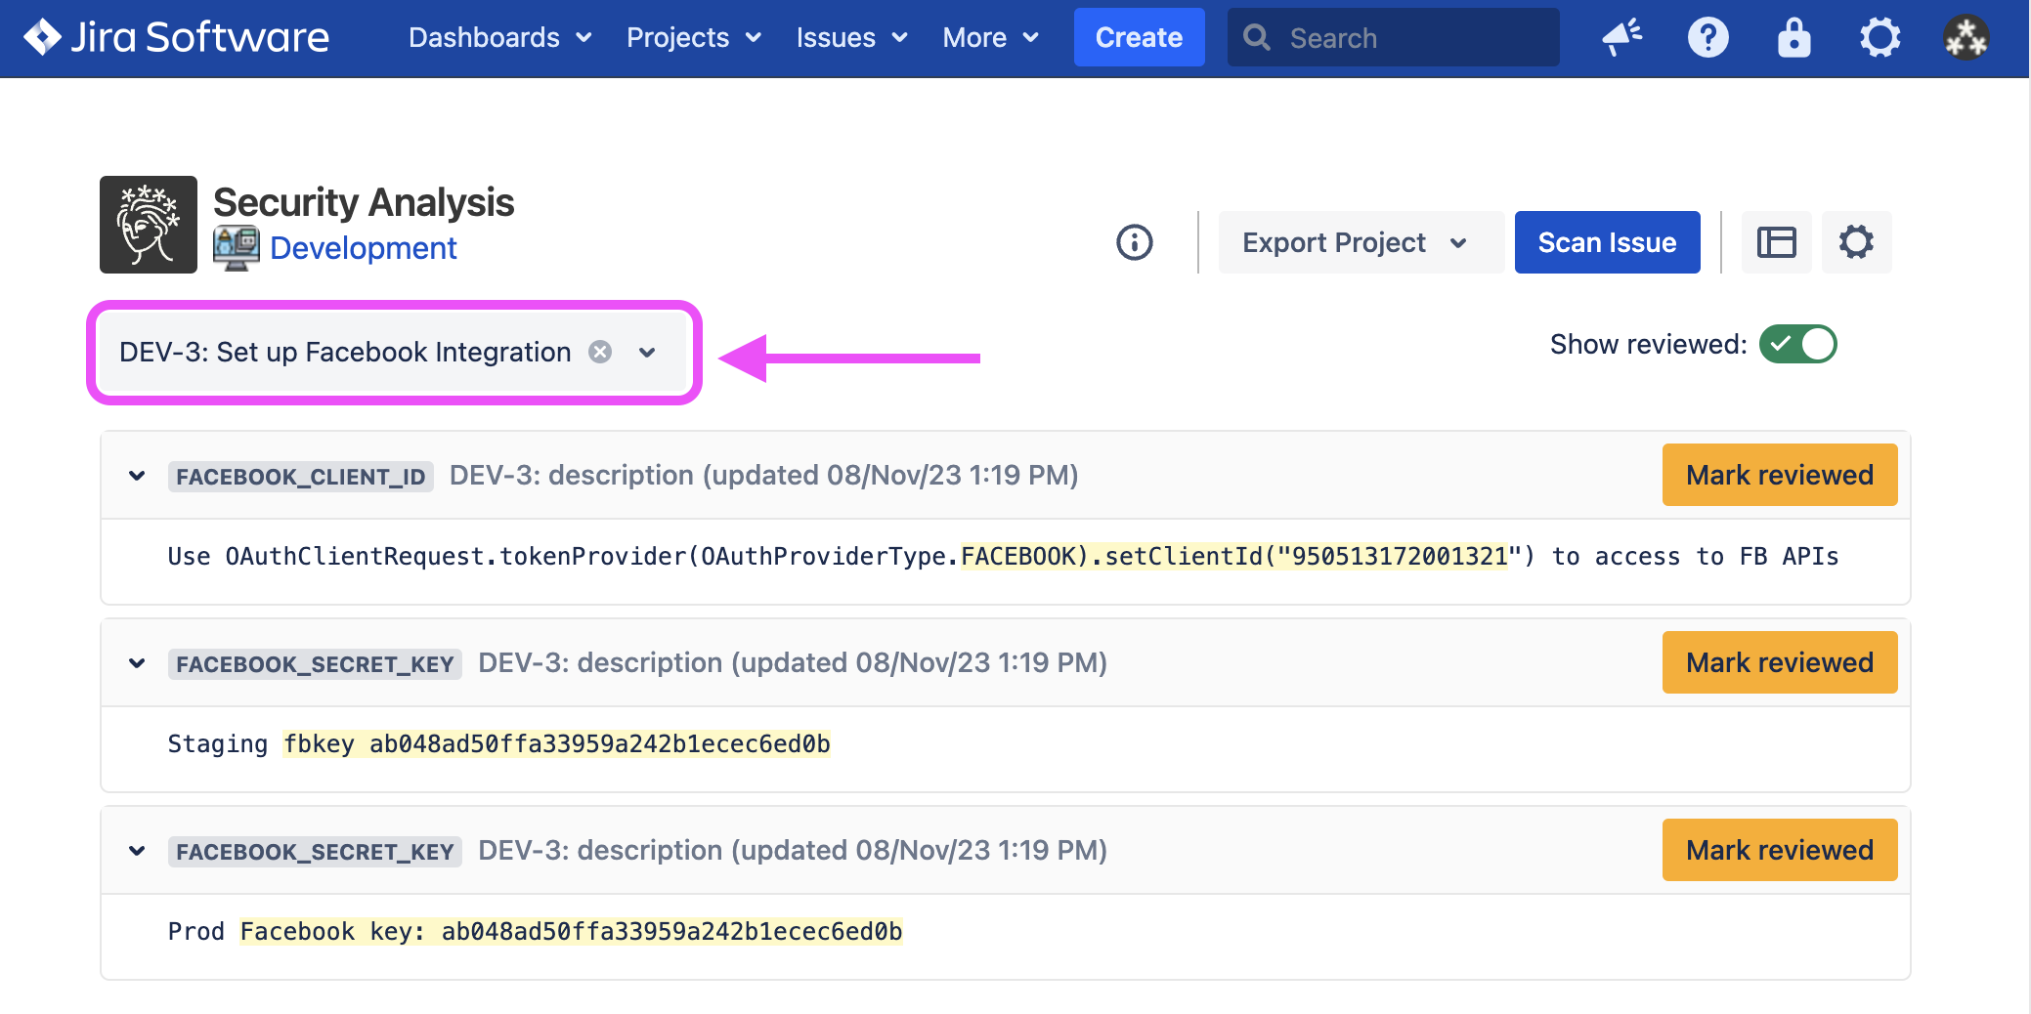
Task: Click the lock icon in header
Action: point(1793,38)
